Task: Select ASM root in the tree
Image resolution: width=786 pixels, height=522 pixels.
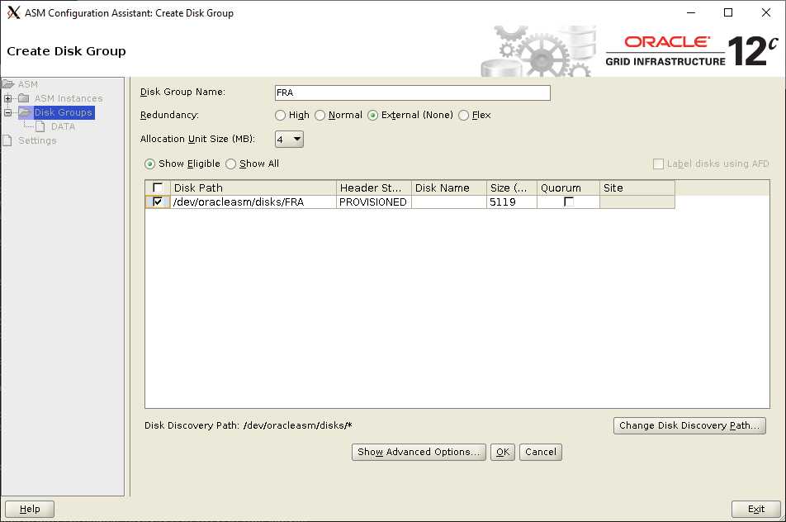Action: (x=28, y=84)
